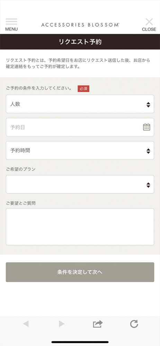Expand the 予約時間 dropdown

80,150
